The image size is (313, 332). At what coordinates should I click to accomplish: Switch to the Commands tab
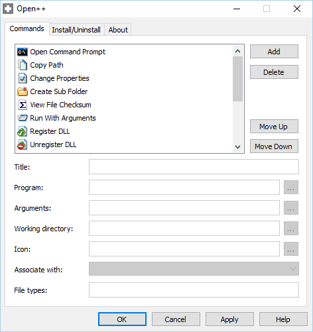point(27,28)
